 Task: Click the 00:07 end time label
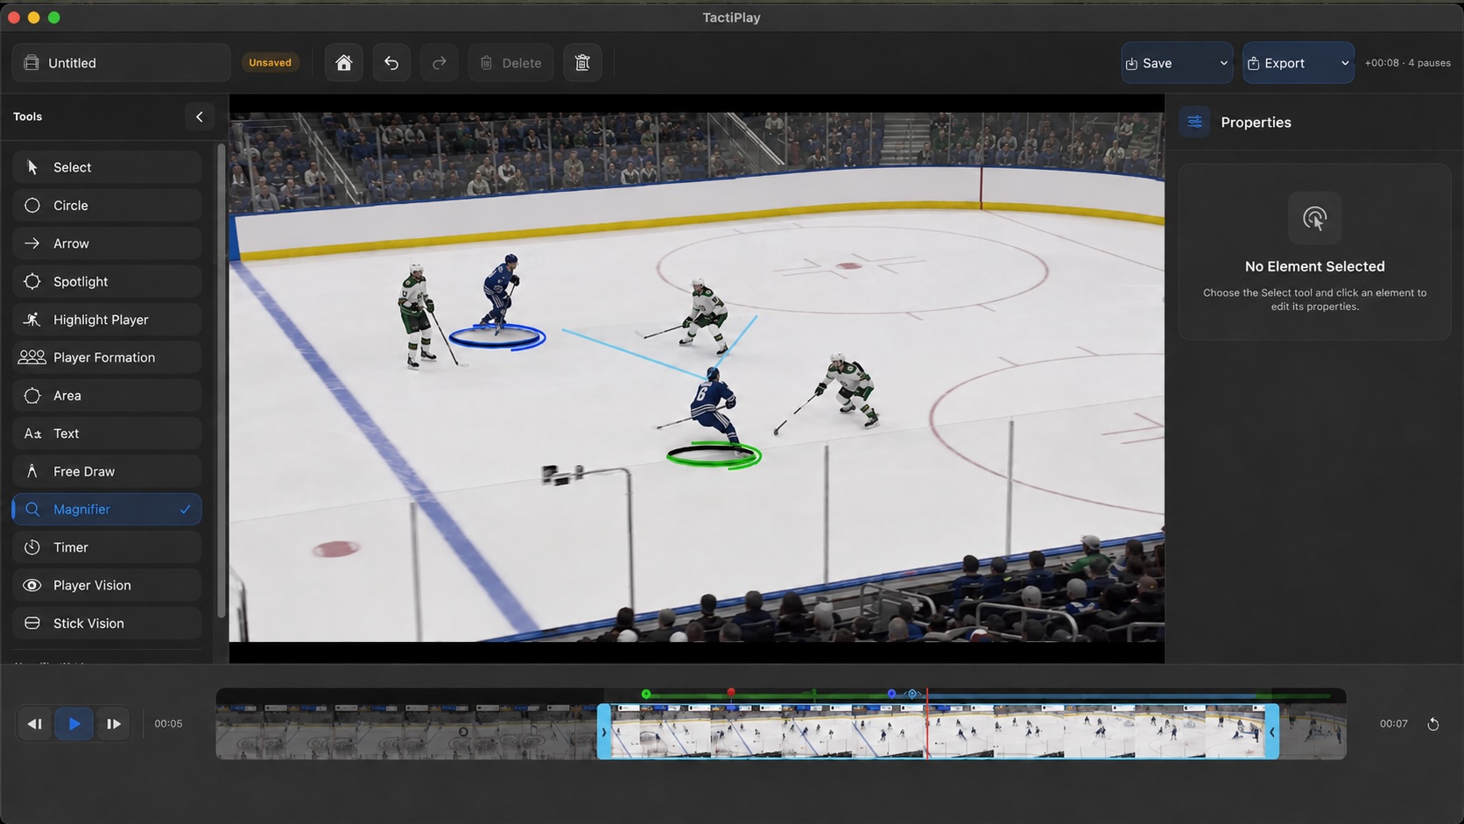point(1394,724)
